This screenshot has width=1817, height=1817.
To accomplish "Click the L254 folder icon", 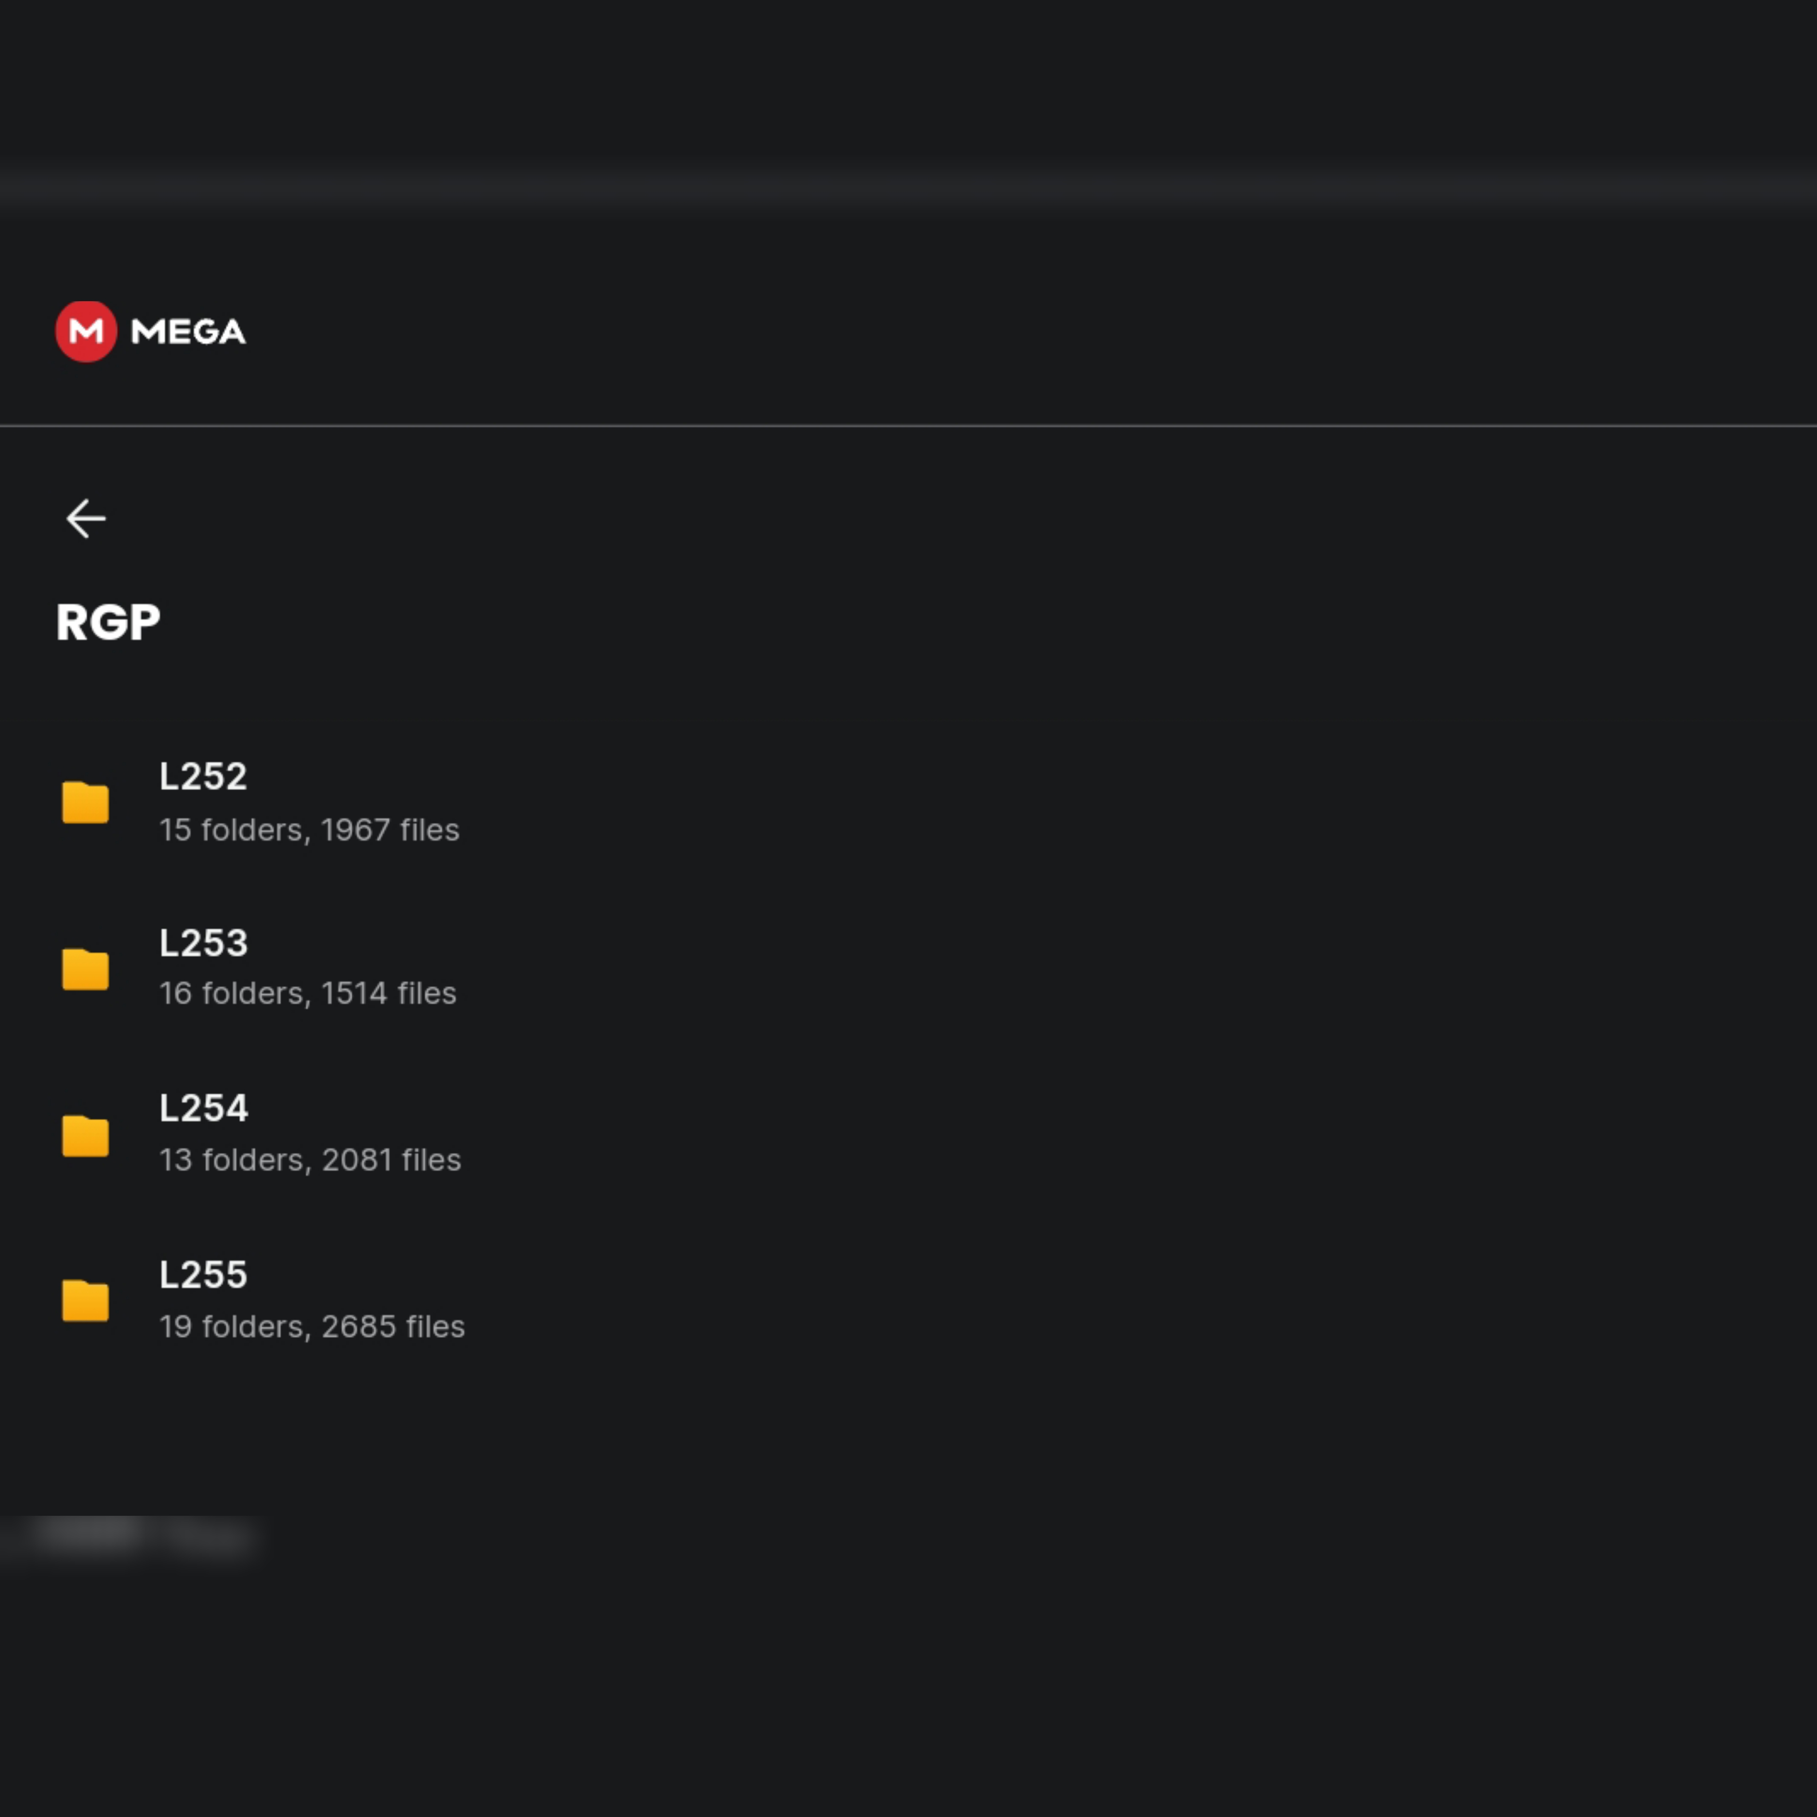I will [86, 1135].
